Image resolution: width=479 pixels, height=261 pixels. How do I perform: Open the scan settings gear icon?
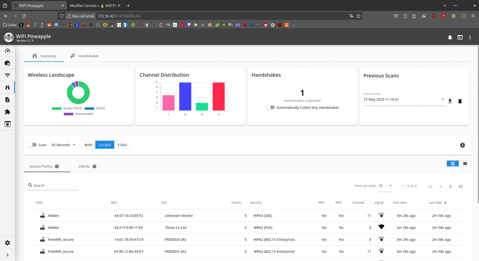[463, 145]
